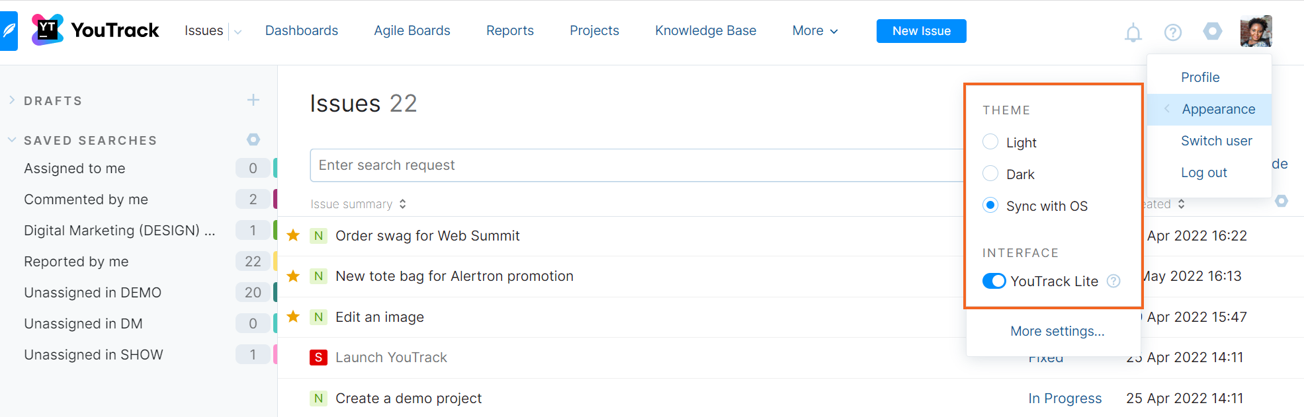1304x417 pixels.
Task: Unstar Order swag for Web Summit
Action: tap(293, 236)
